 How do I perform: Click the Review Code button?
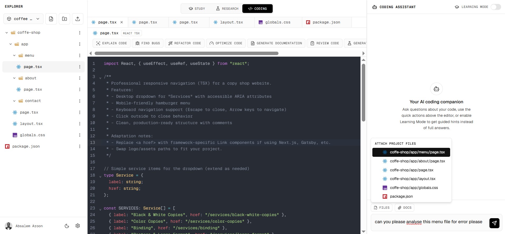click(x=325, y=43)
